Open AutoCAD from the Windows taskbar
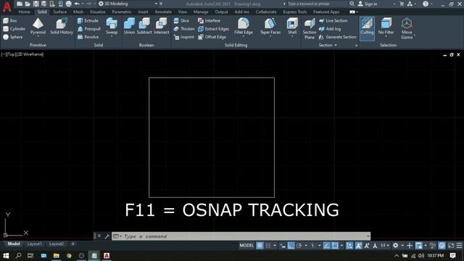The width and height of the screenshot is (464, 261). pyautogui.click(x=107, y=255)
